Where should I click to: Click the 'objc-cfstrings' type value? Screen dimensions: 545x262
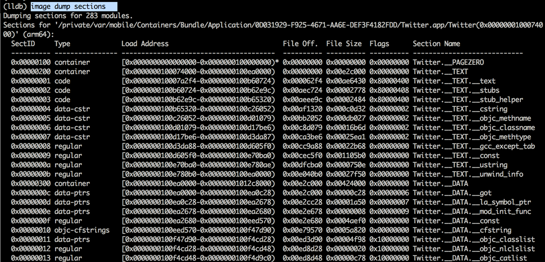pyautogui.click(x=82, y=230)
